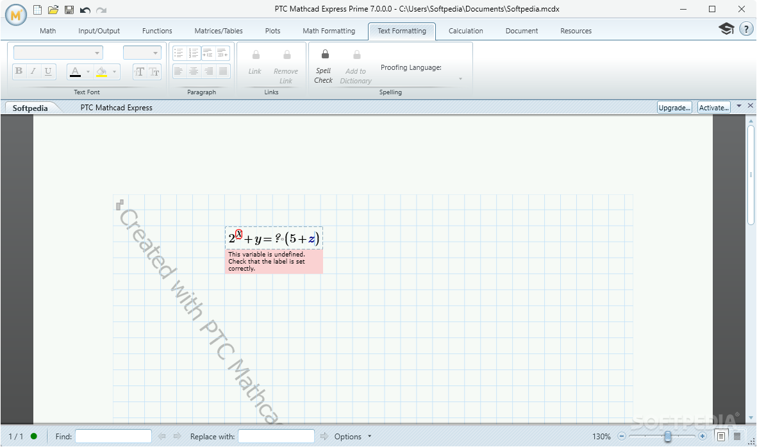Switch to draft view layout
757x447 pixels.
pyautogui.click(x=737, y=436)
